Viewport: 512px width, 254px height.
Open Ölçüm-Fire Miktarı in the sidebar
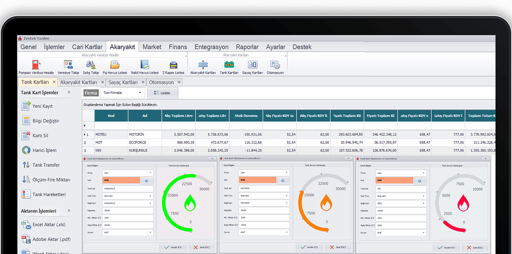[51, 180]
